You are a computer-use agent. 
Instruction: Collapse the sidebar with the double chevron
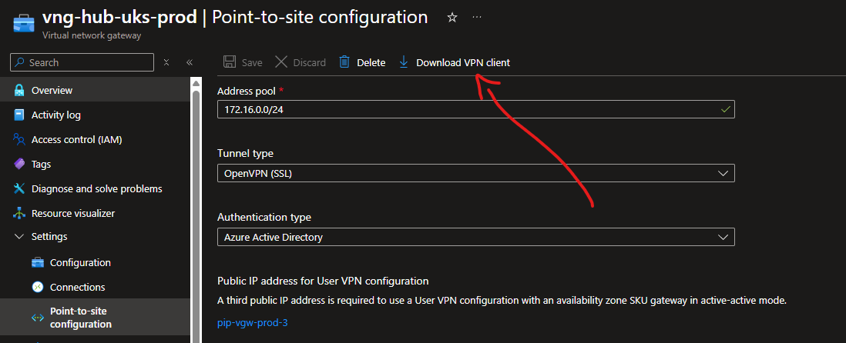(190, 62)
